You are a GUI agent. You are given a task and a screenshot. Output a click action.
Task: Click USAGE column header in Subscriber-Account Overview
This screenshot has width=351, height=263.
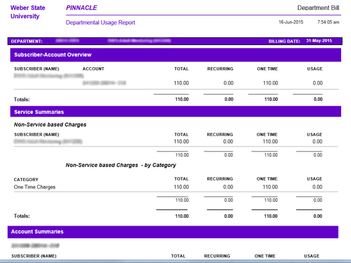[x=314, y=69]
